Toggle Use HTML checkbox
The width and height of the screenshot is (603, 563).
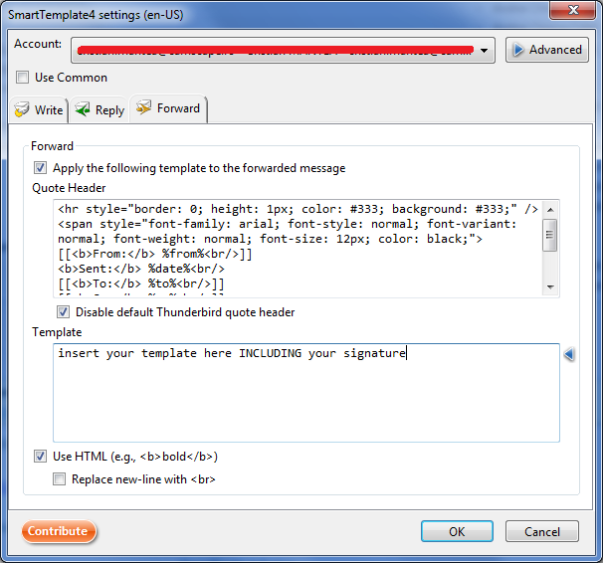coord(41,457)
